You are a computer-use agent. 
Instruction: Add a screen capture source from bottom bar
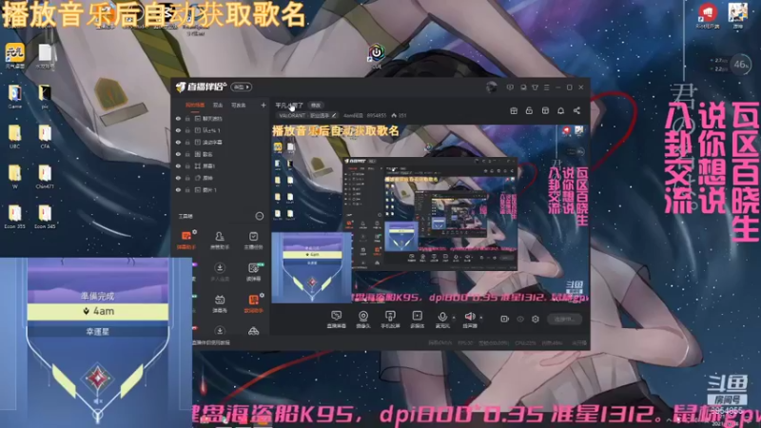tap(337, 320)
